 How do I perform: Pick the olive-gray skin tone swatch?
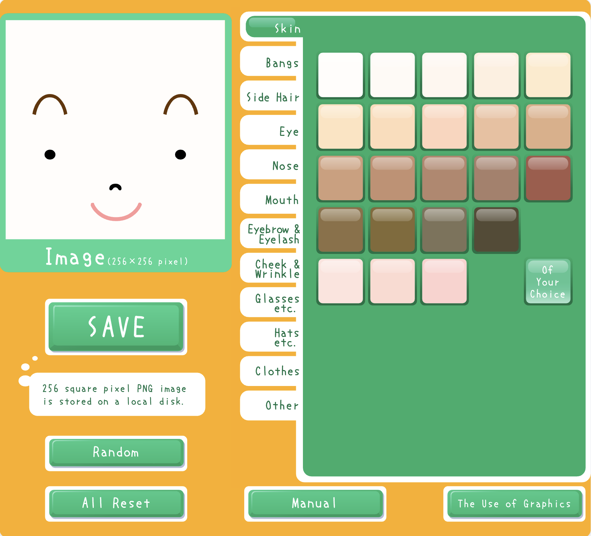pos(444,230)
